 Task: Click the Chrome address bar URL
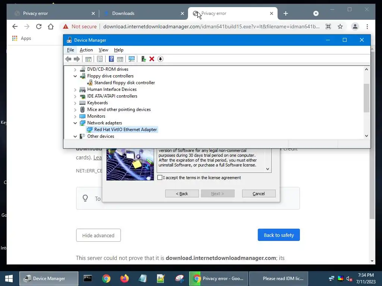pyautogui.click(x=211, y=26)
